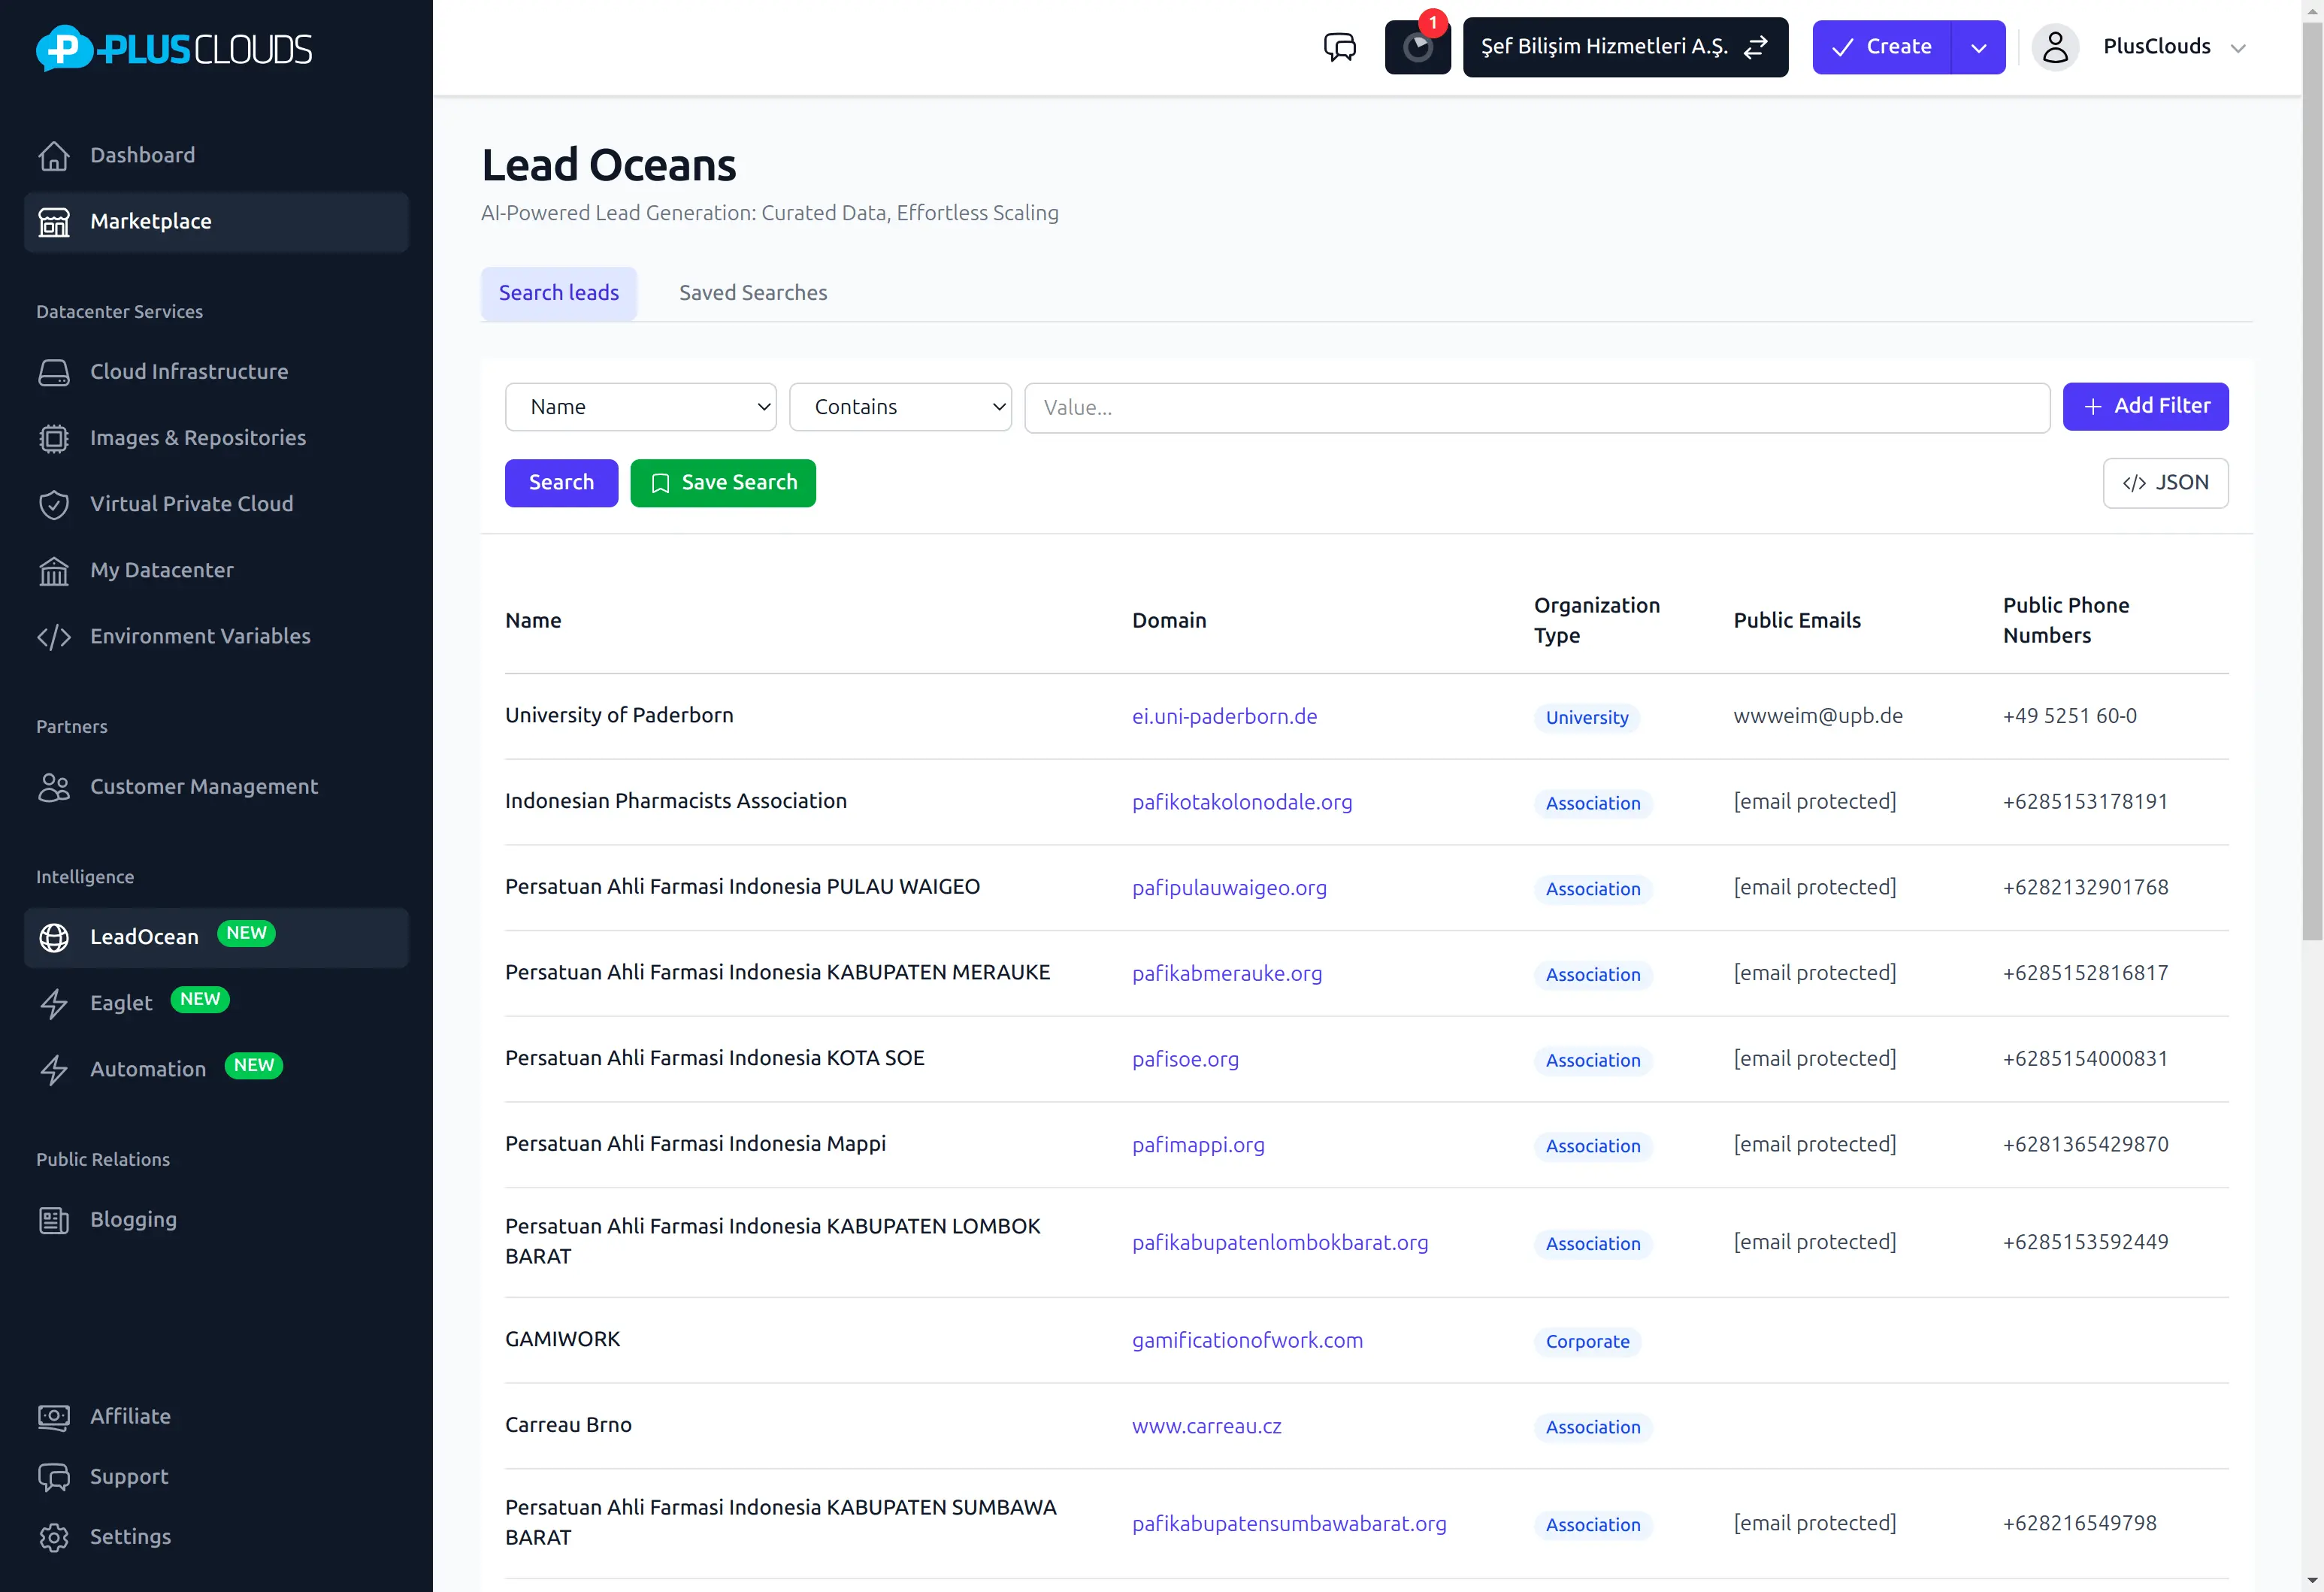
Task: Open the Name filter field dropdown
Action: 640,407
